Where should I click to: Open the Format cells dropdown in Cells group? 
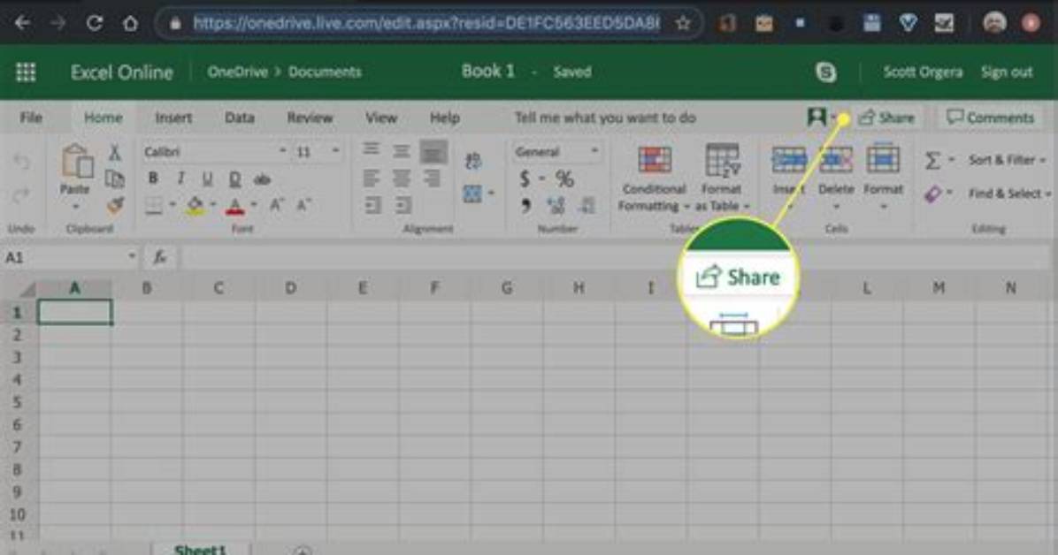883,206
